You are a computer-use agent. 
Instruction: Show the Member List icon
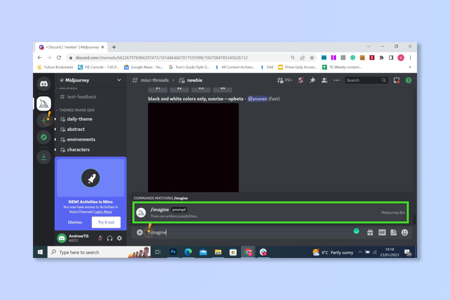pyautogui.click(x=324, y=80)
